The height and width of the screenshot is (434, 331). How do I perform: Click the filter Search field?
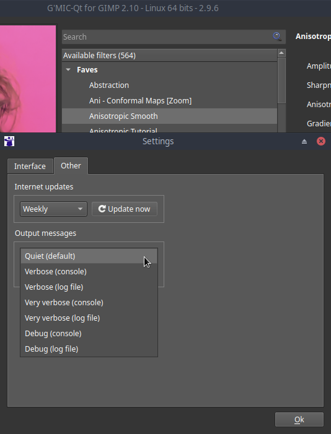tap(174, 37)
